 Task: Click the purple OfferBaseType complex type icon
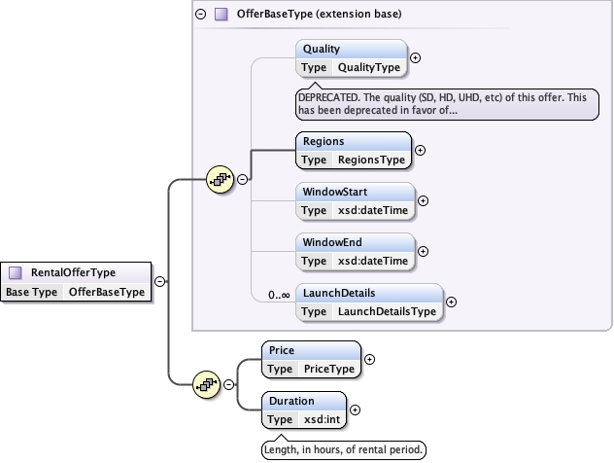coord(222,15)
